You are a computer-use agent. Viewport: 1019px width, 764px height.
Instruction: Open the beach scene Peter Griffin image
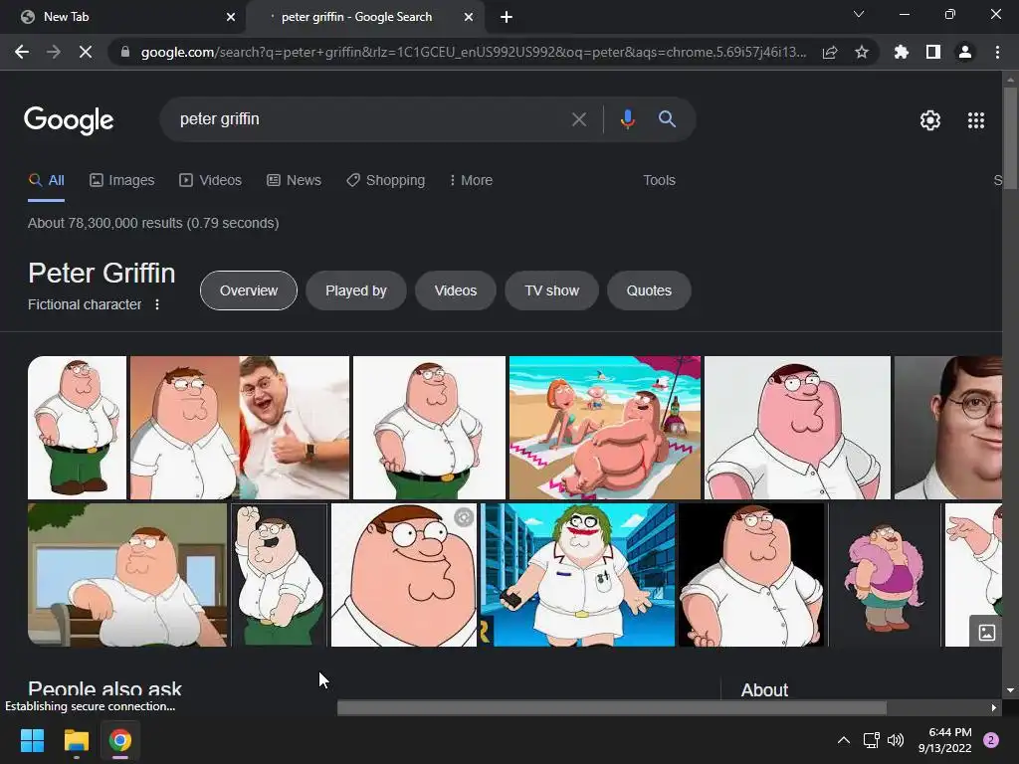[605, 428]
